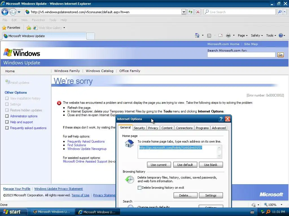Click the Terms of Use link

pyautogui.click(x=80, y=195)
